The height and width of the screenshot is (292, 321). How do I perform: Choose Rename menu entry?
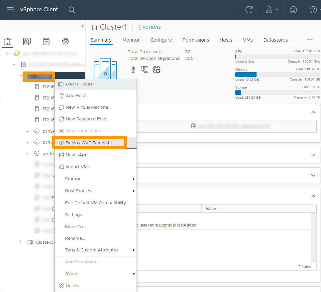pos(96,238)
